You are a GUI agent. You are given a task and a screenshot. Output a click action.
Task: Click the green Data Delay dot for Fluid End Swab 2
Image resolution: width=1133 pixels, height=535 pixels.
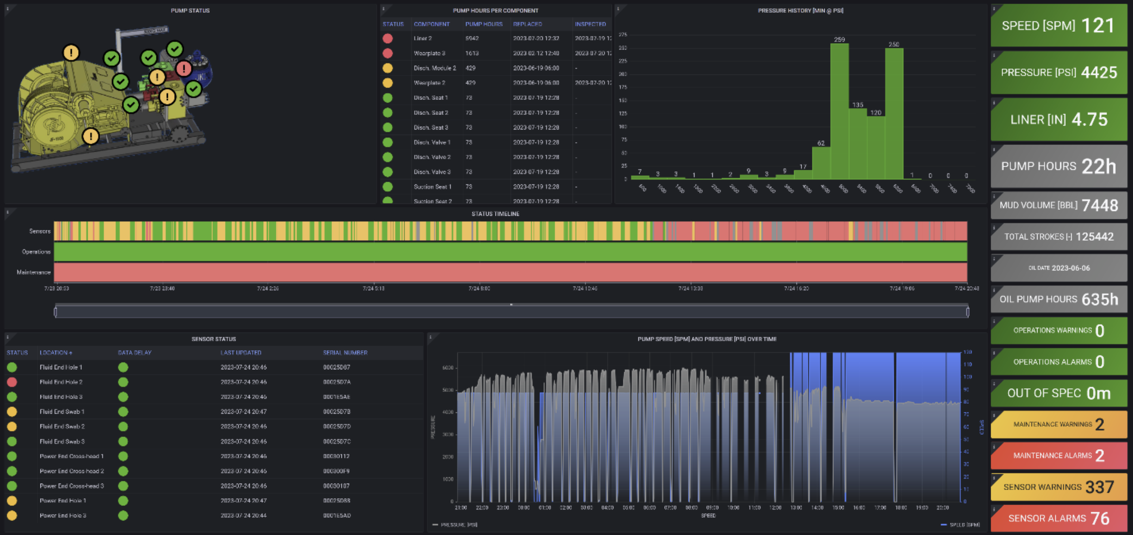pyautogui.click(x=123, y=426)
